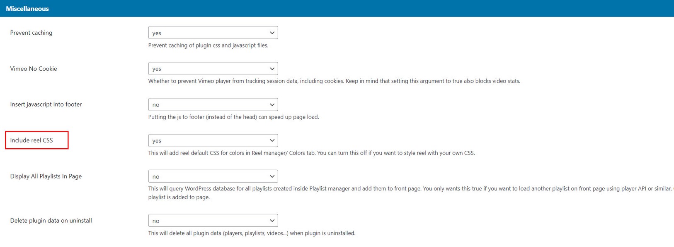Open the Prevent caching dropdown

point(213,33)
